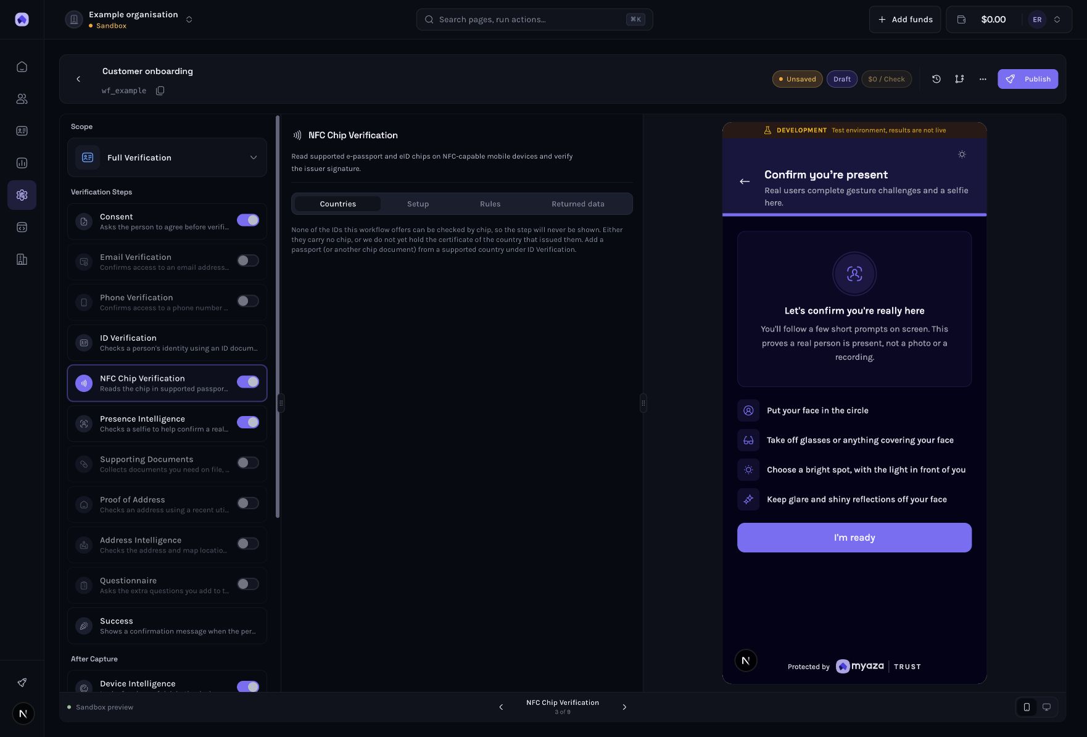1087x737 pixels.
Task: Go to next preview step arrow
Action: point(624,707)
